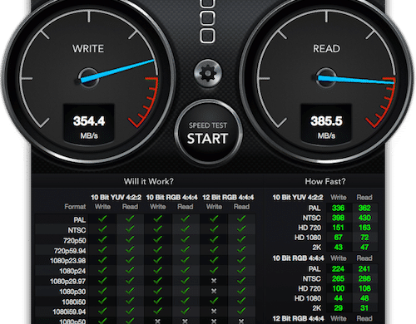
Task: Click the 1080p23.98 format row label
Action: [68, 261]
